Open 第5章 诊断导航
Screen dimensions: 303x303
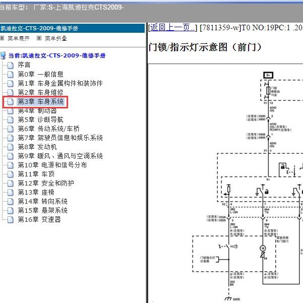[x=40, y=119]
